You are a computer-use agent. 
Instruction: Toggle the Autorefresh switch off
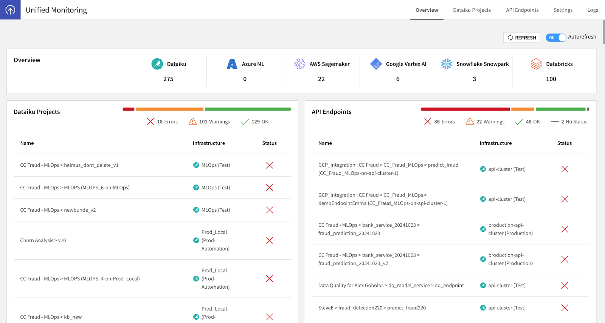[x=556, y=37]
